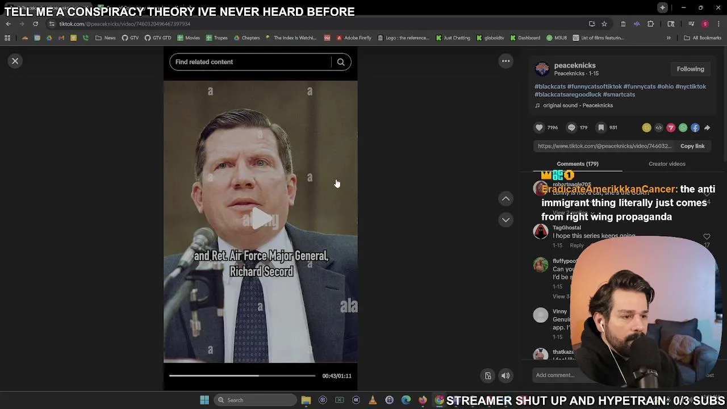Open the M3U8 bookmark

click(557, 38)
